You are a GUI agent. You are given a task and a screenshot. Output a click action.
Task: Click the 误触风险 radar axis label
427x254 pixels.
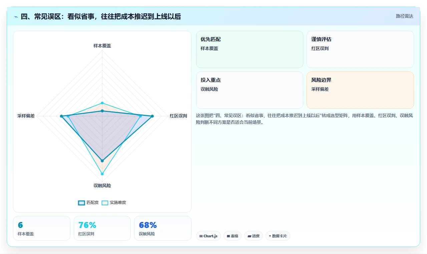(102, 186)
